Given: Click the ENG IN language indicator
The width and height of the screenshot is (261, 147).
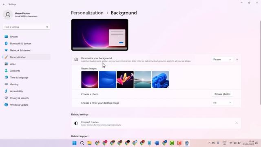Looking at the screenshot, I should pos(224,143).
